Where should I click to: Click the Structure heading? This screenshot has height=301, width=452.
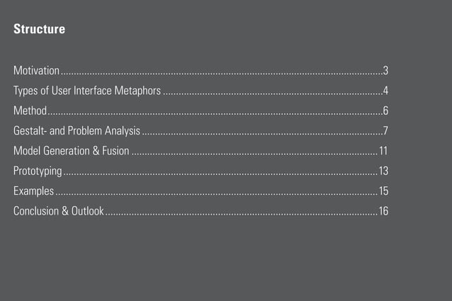[39, 29]
